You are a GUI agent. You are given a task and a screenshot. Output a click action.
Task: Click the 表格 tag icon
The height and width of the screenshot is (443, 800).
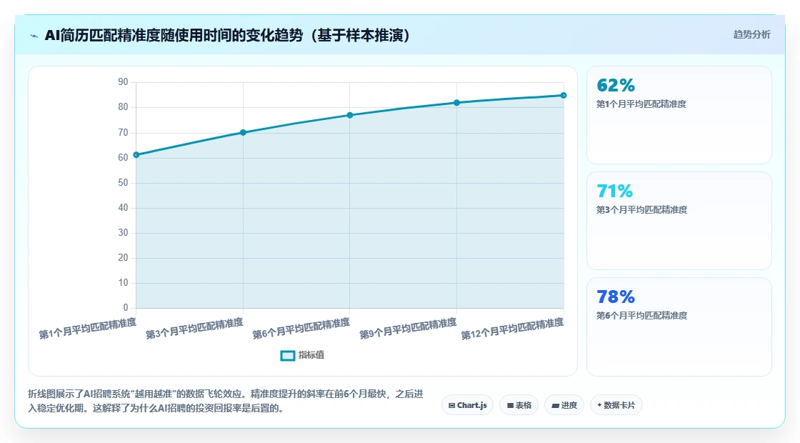pos(510,406)
